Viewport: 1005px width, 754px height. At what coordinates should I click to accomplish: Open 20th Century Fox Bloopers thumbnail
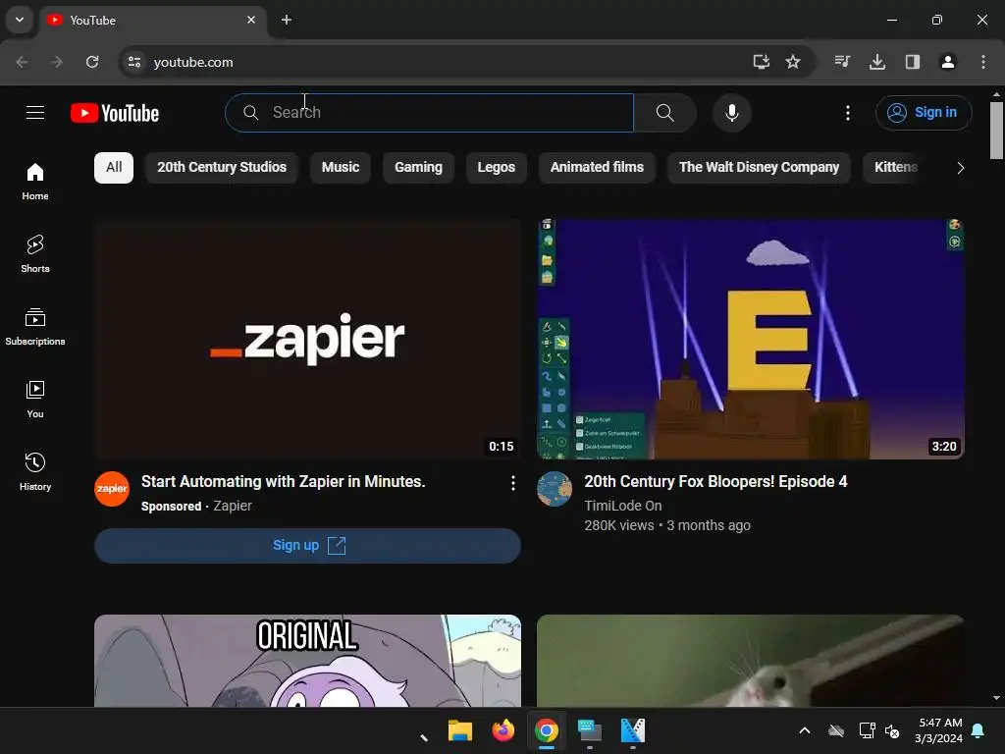(751, 339)
